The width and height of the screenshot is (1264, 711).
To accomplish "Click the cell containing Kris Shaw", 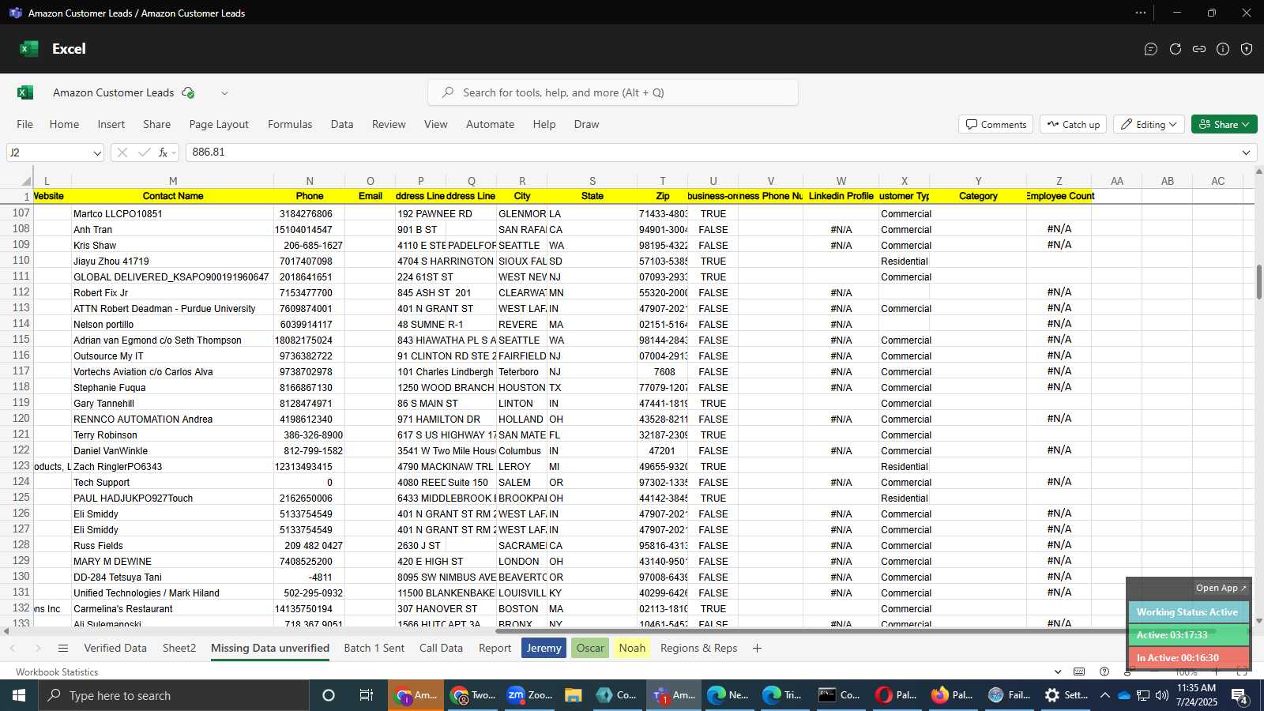I will coord(173,245).
